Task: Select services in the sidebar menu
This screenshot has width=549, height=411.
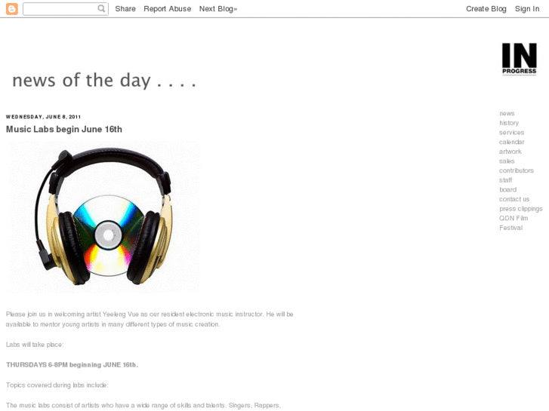Action: tap(511, 132)
